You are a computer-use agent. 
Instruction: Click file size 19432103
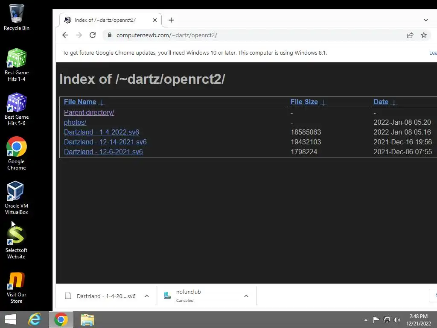point(306,142)
